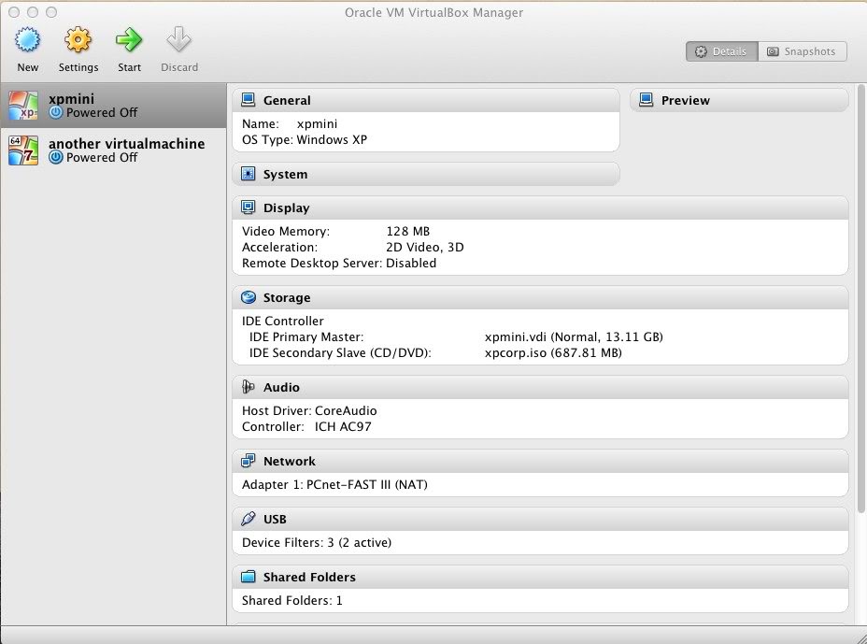Click the Display section icon
This screenshot has height=644, width=867.
click(x=249, y=208)
